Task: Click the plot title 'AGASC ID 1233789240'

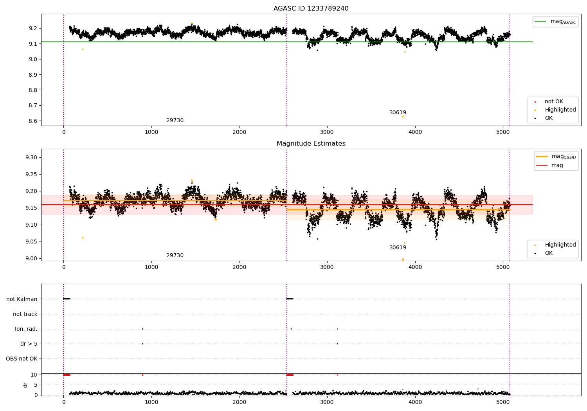Action: (x=311, y=9)
